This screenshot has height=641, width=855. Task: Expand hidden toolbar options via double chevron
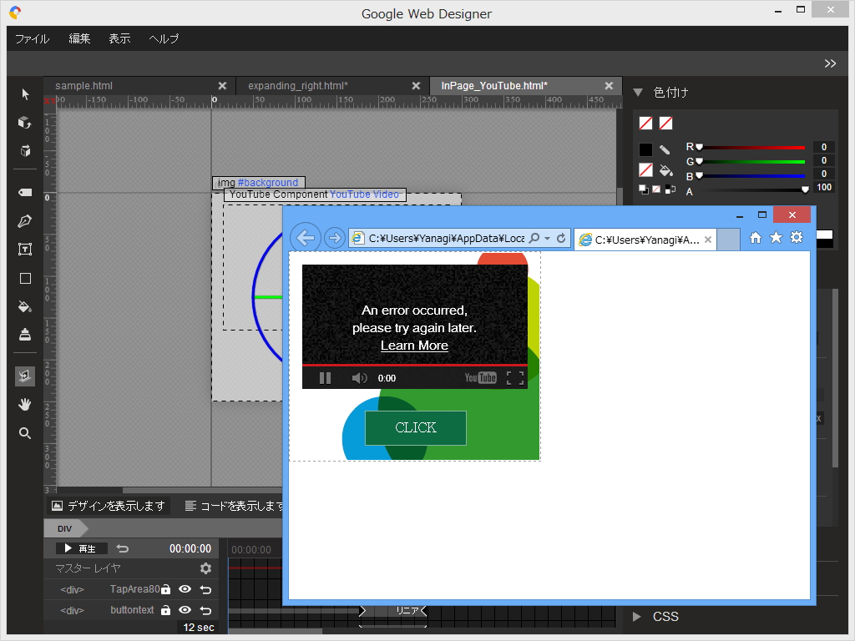[830, 63]
